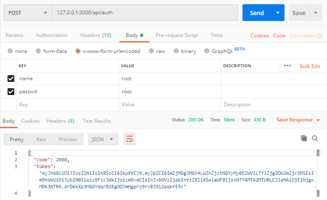Open the request Body tab
The height and width of the screenshot is (200, 327).
(134, 35)
